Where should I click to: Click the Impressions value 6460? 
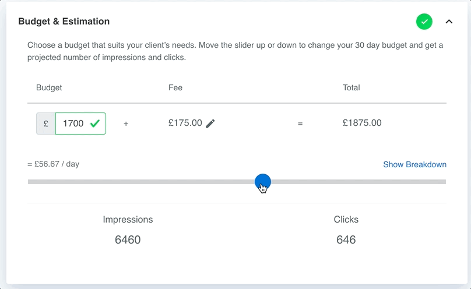coord(128,240)
